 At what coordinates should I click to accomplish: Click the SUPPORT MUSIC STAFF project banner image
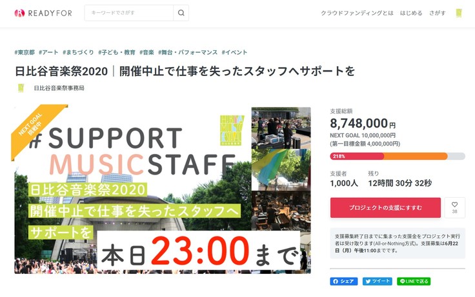click(163, 189)
